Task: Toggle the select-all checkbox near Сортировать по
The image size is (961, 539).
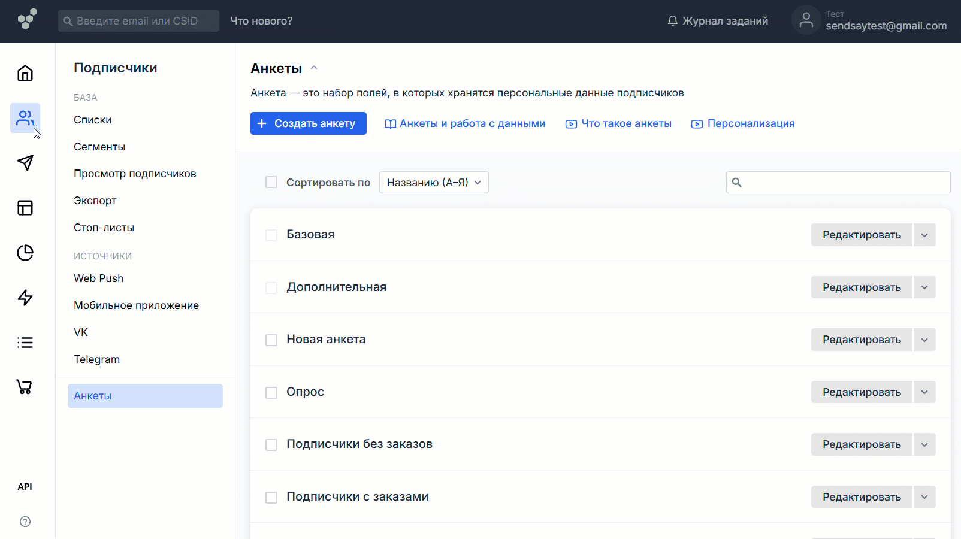Action: 271,183
